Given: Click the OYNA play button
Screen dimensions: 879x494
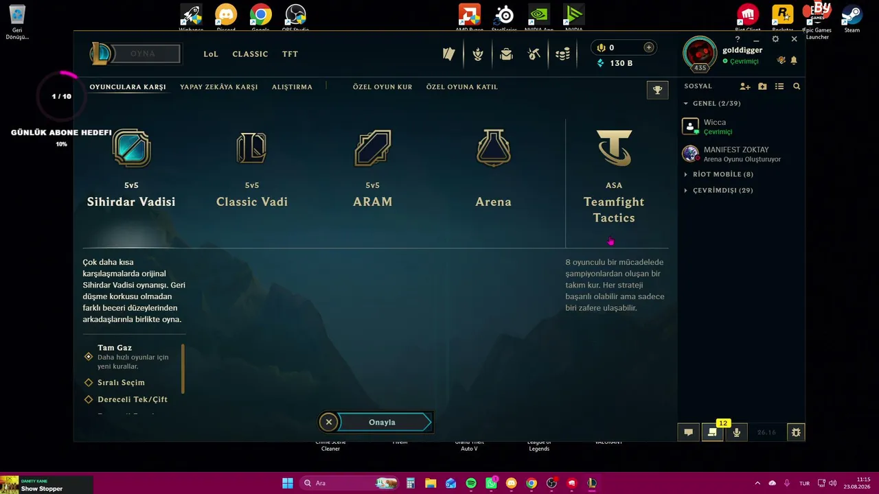Looking at the screenshot, I should tap(146, 54).
